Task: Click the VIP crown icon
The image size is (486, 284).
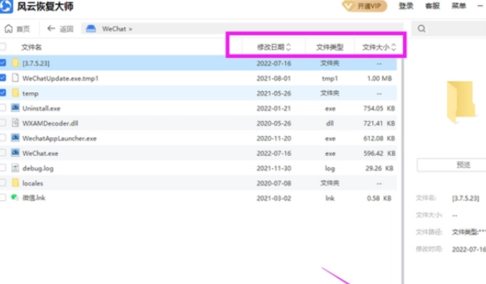Action: click(349, 6)
